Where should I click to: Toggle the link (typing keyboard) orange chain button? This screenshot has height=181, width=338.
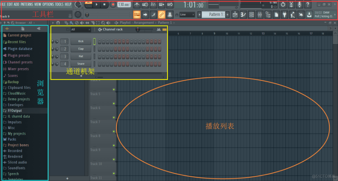tap(162, 15)
